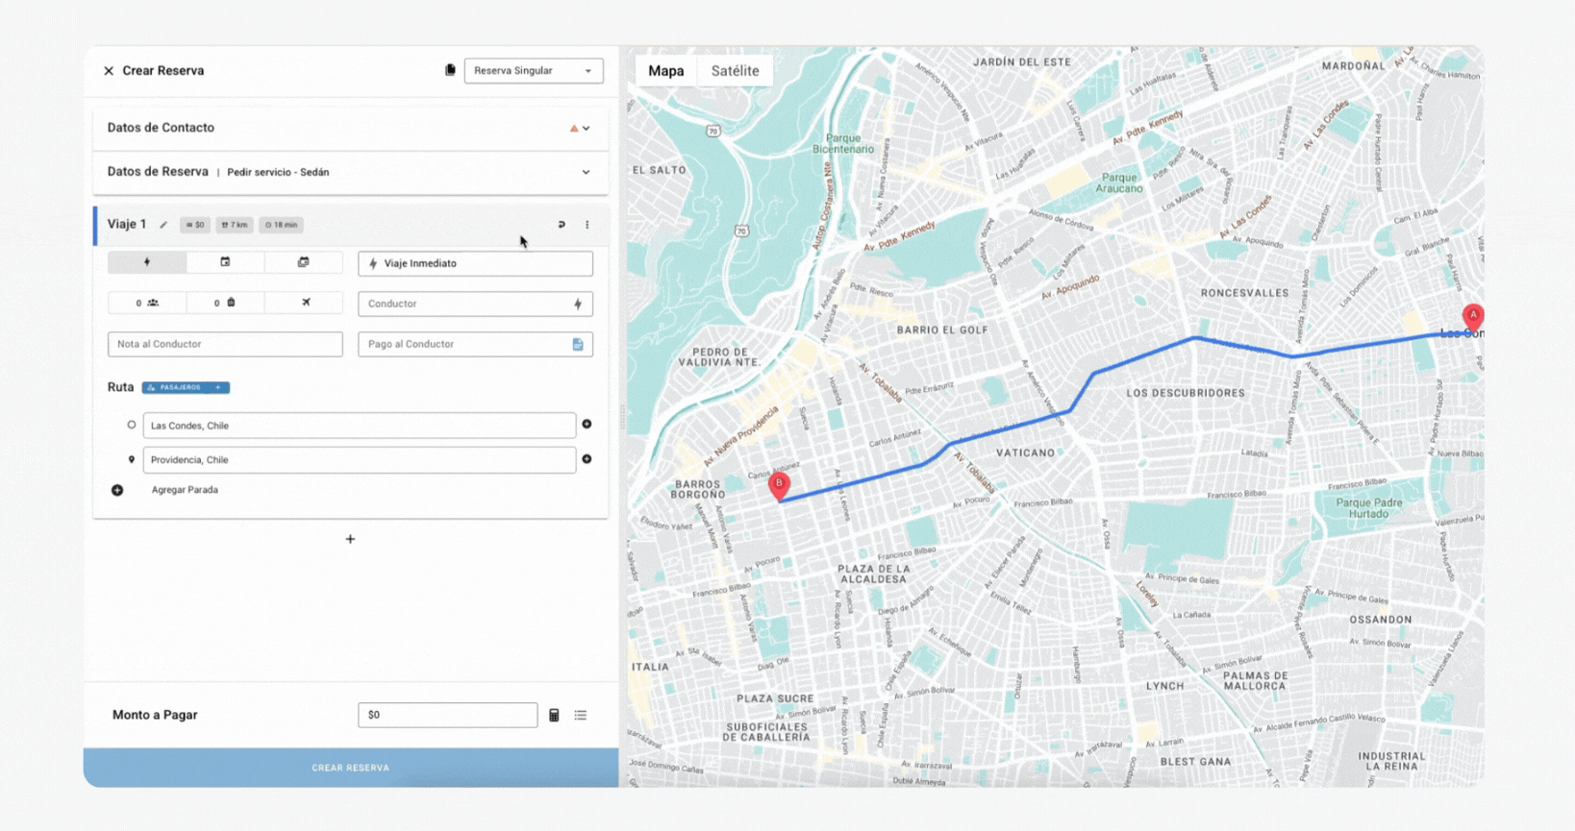Click the $0 price chip on Viaje 1
Screen dimensions: 1575x831
click(195, 225)
